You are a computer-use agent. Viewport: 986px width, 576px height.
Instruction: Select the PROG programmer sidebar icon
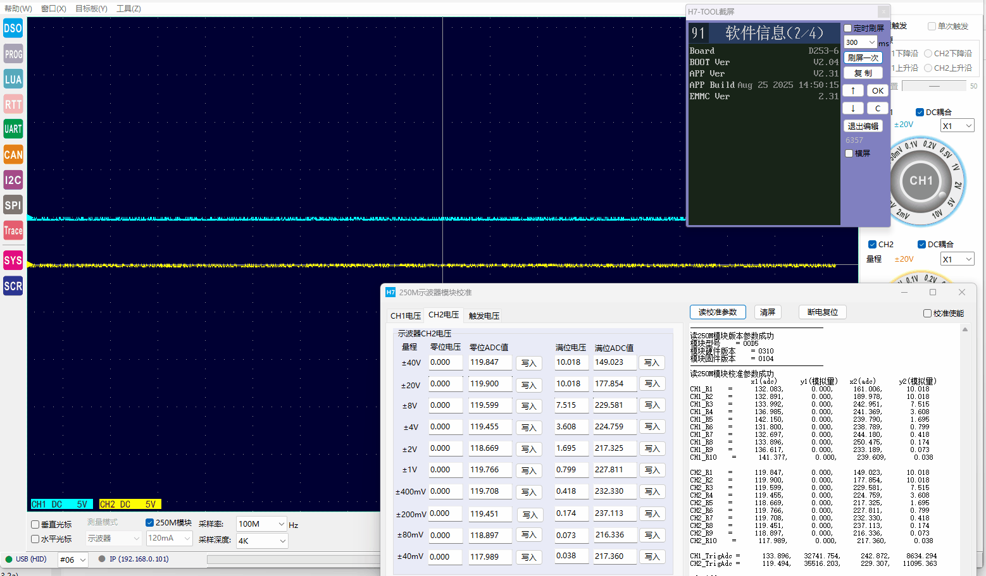click(13, 54)
